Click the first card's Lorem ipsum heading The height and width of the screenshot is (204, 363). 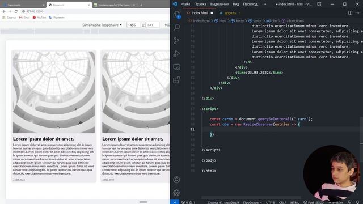(x=43, y=139)
